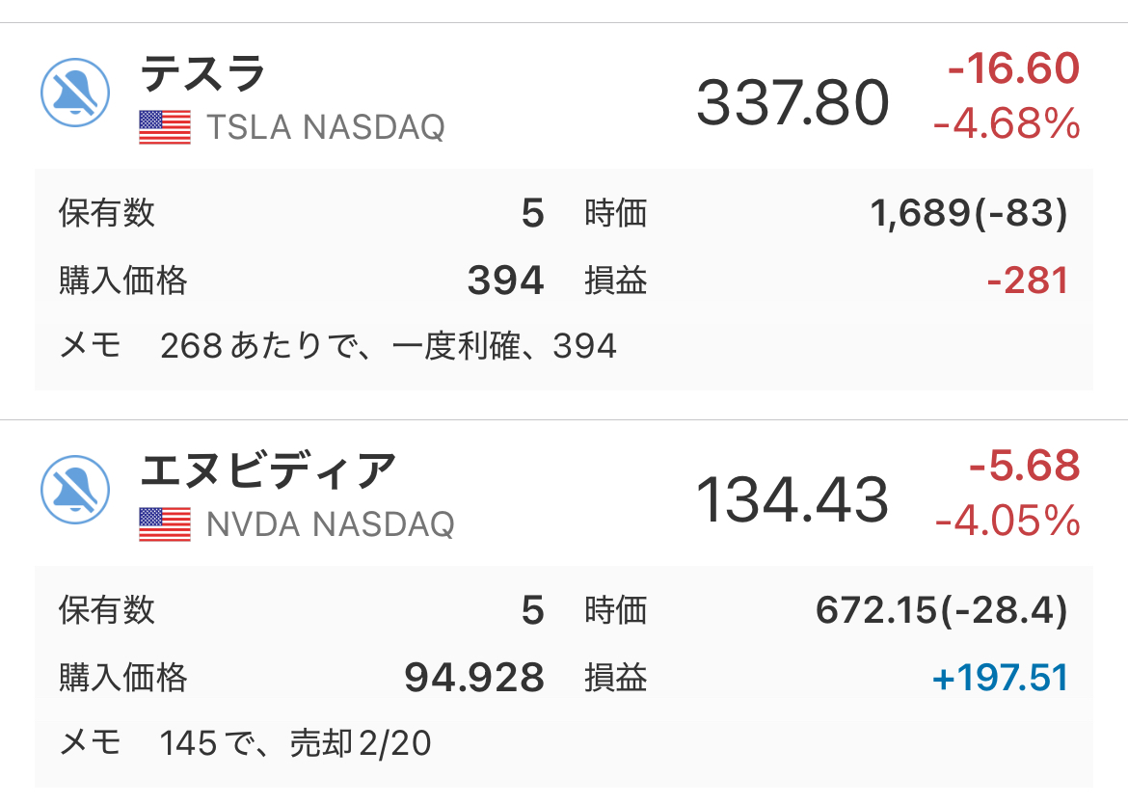Open NVIDIA memo about 145 売却
This screenshot has height=804, width=1128.
(295, 743)
